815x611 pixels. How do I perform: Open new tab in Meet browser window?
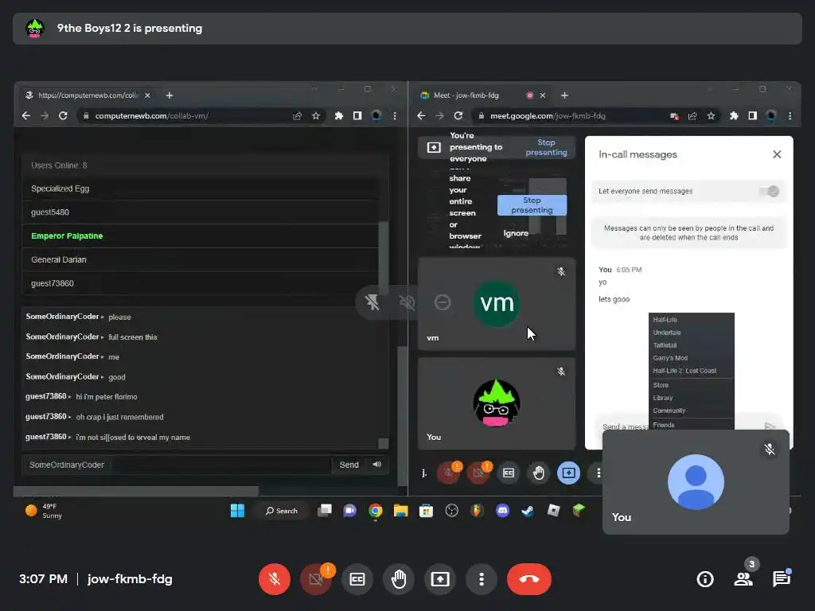click(x=564, y=95)
